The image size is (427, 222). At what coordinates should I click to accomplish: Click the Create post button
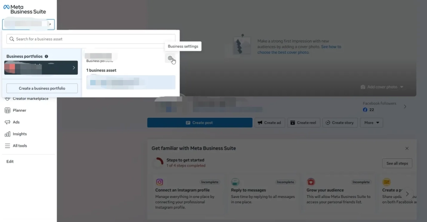point(200,123)
